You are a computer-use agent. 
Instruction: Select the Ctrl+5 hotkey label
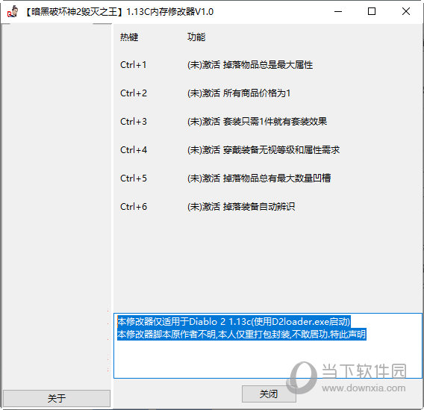[x=134, y=178]
